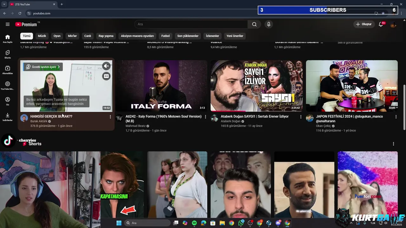Open Mahmud Beatz channel avatar

click(119, 118)
